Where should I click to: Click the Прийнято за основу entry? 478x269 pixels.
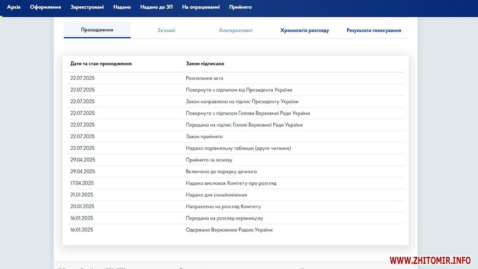click(x=209, y=160)
